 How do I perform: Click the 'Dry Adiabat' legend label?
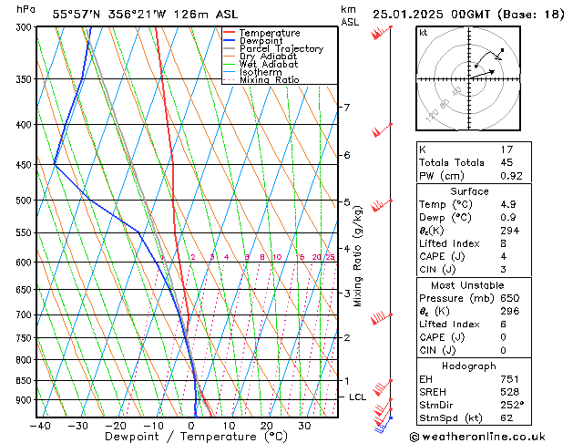tap(268, 57)
